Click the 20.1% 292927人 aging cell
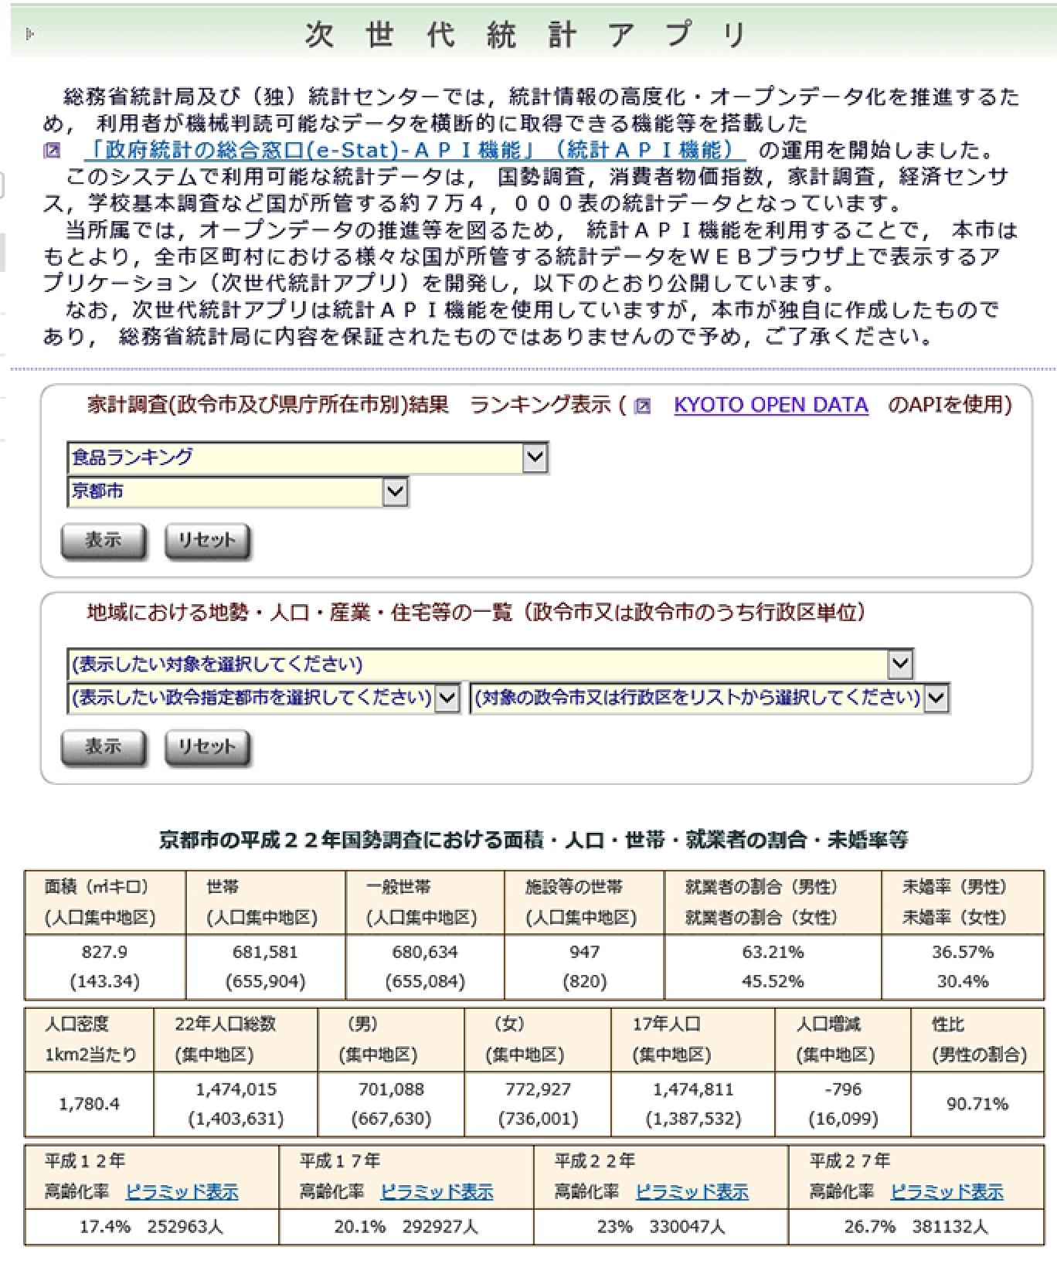The image size is (1057, 1267). [406, 1227]
